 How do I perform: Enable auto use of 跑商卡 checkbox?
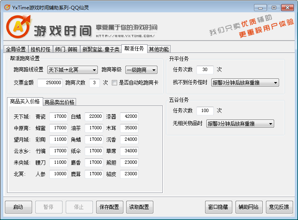(115, 82)
